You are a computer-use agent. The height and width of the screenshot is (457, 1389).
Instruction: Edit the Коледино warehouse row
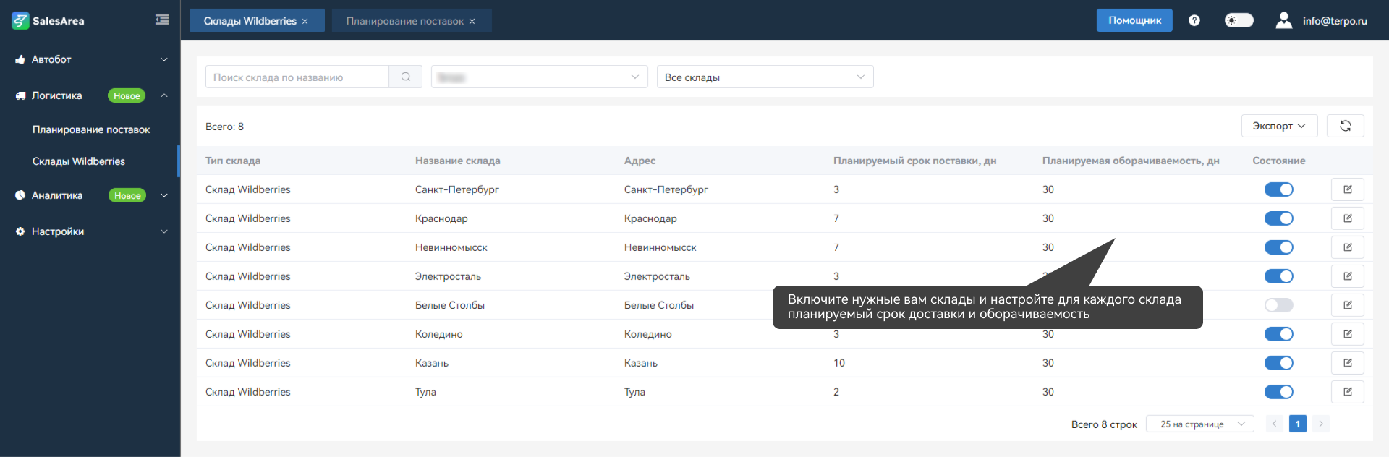pyautogui.click(x=1348, y=334)
